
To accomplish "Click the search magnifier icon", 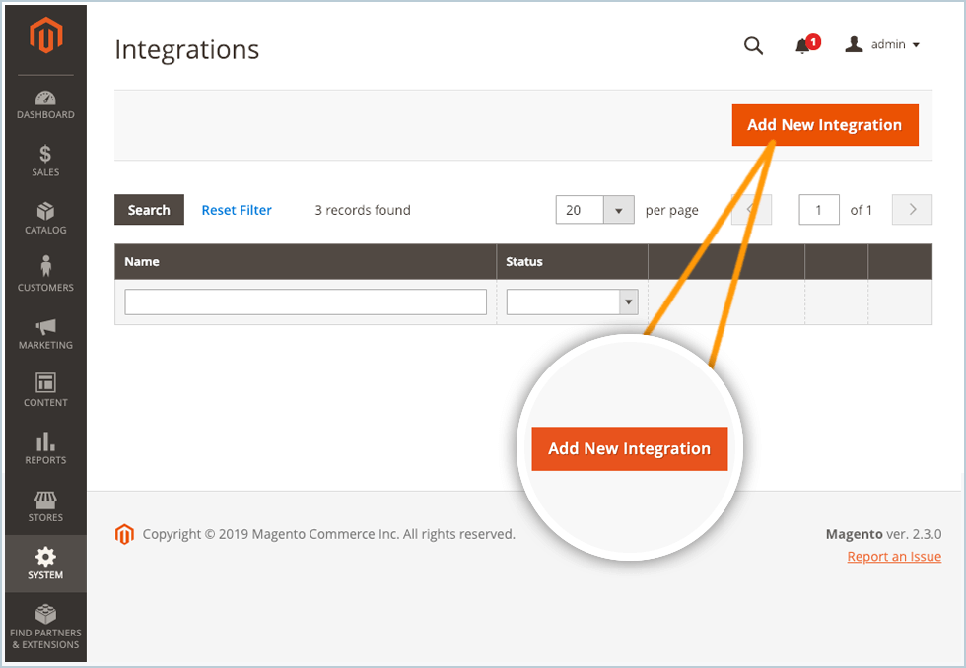I will point(753,46).
